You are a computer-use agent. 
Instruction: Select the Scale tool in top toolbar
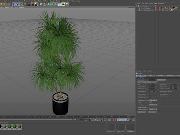pyautogui.click(x=1, y=4)
